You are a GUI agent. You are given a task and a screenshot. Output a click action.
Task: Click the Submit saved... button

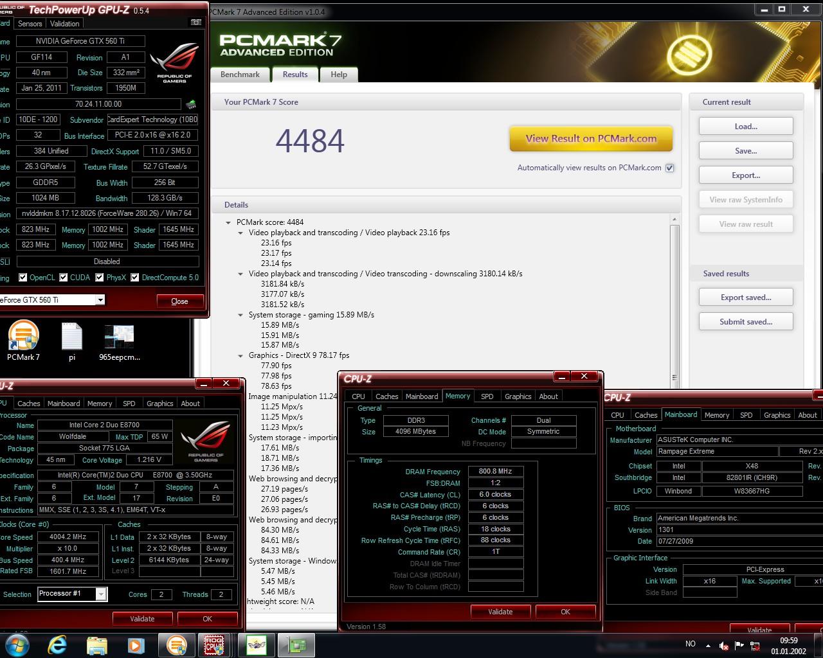[746, 322]
